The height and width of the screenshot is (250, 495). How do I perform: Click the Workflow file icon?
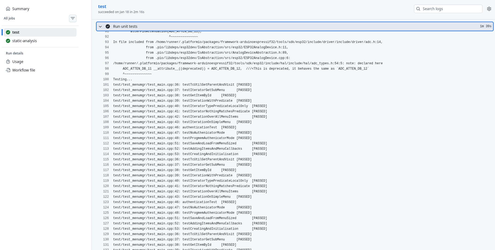(8, 70)
